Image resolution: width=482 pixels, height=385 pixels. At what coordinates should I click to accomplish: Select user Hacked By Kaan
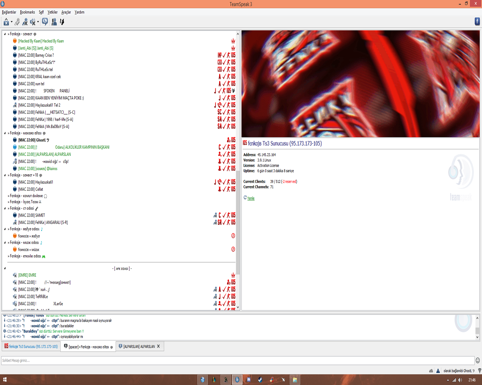(41, 41)
